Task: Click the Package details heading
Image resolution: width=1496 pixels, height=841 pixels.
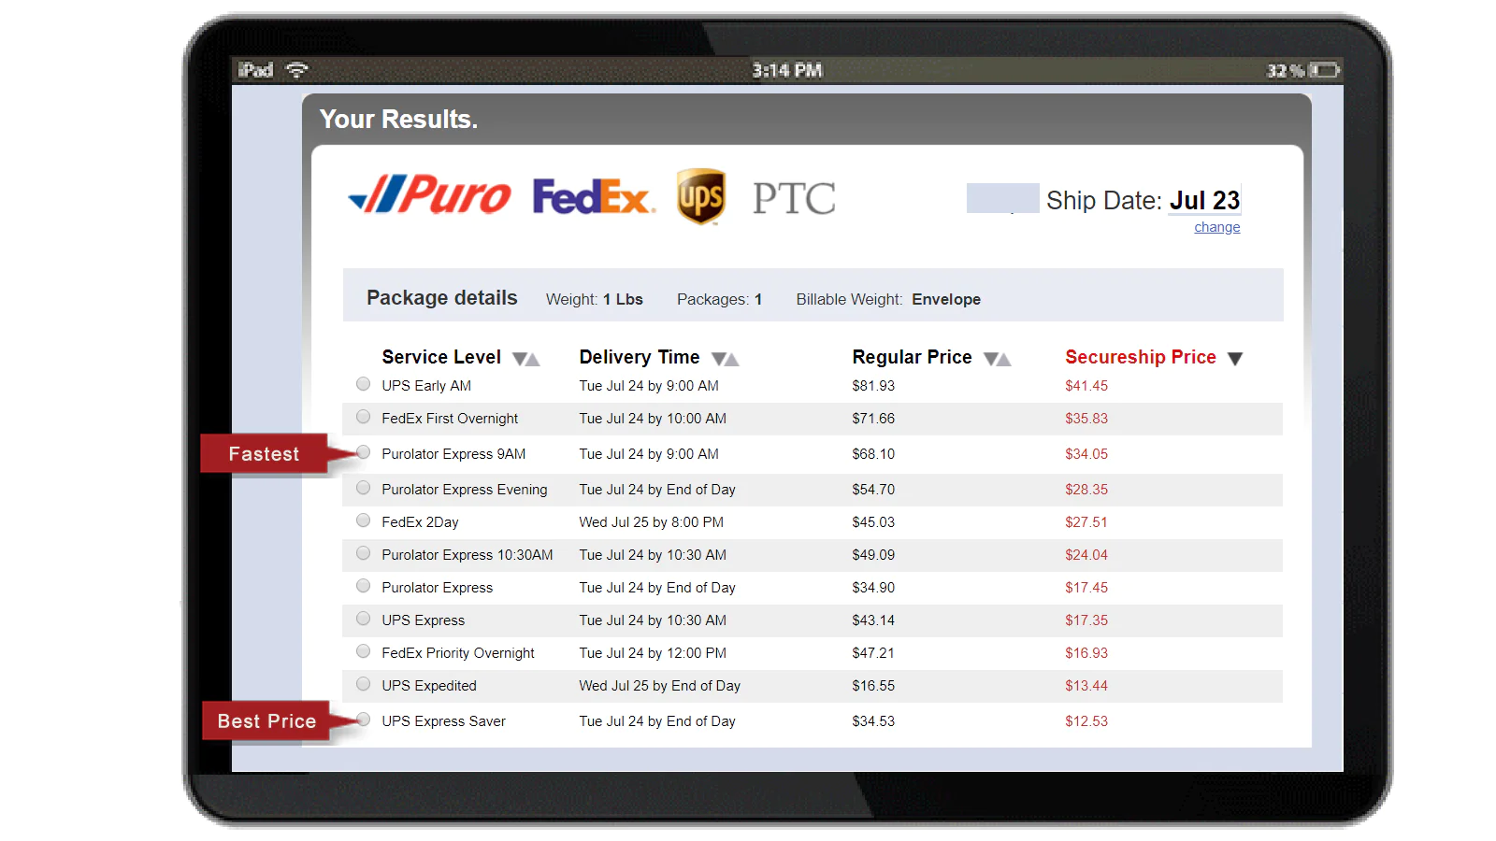Action: [x=442, y=298]
